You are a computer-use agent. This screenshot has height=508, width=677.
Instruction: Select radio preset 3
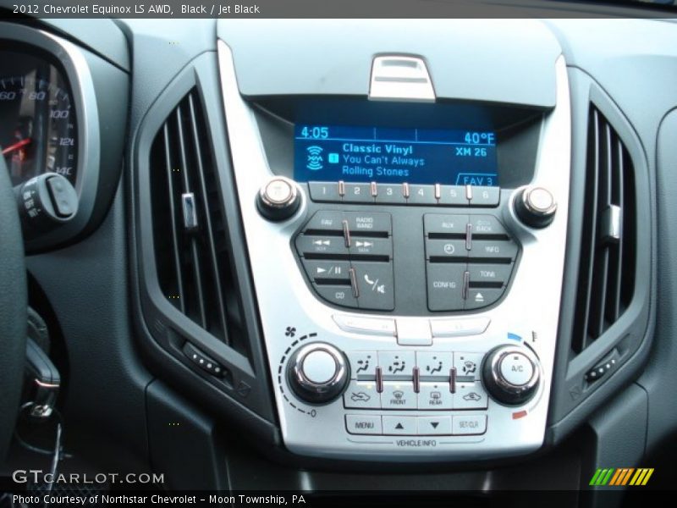click(389, 192)
